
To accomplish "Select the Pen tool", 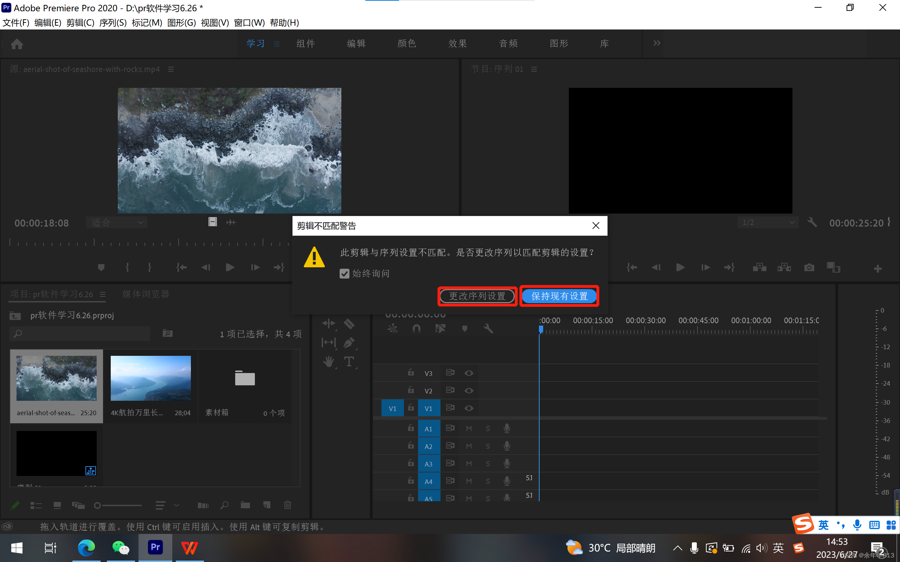I will click(x=349, y=342).
